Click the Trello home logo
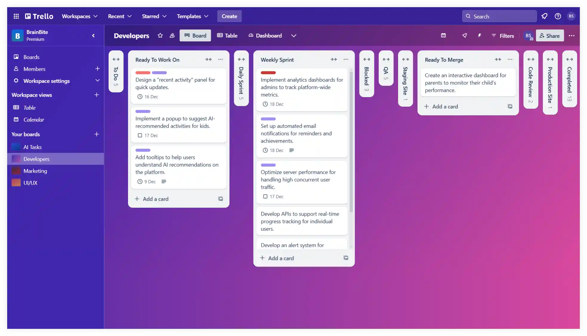Screen dimensions: 587x336 [x=39, y=16]
